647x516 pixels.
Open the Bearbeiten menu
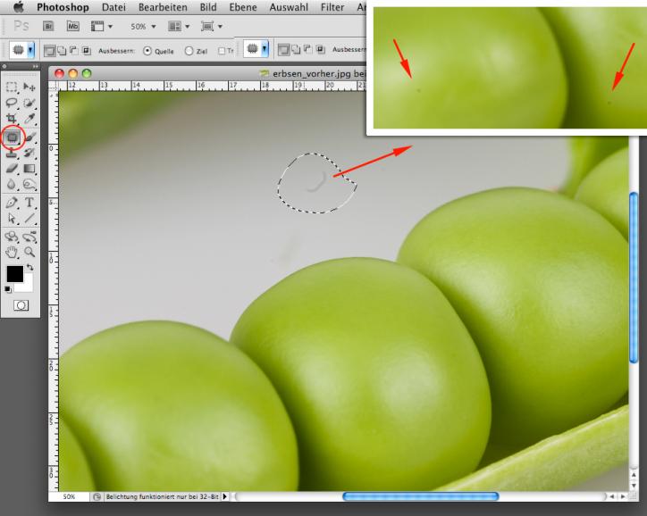tap(163, 7)
